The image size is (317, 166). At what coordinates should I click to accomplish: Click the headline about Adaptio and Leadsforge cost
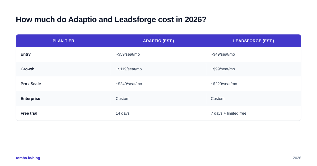(x=111, y=19)
